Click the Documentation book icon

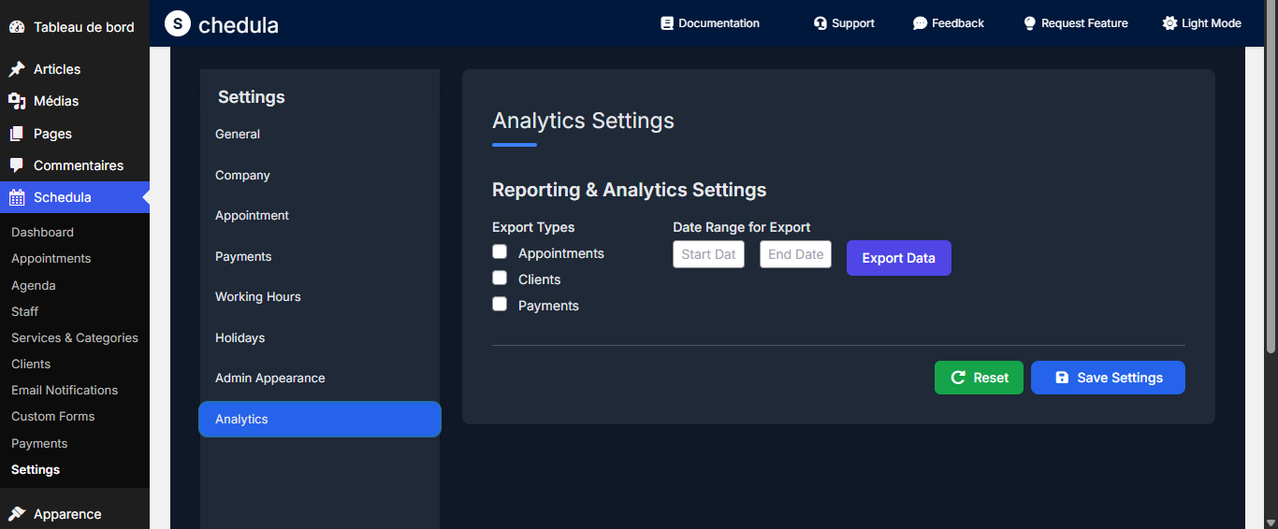pyautogui.click(x=667, y=23)
